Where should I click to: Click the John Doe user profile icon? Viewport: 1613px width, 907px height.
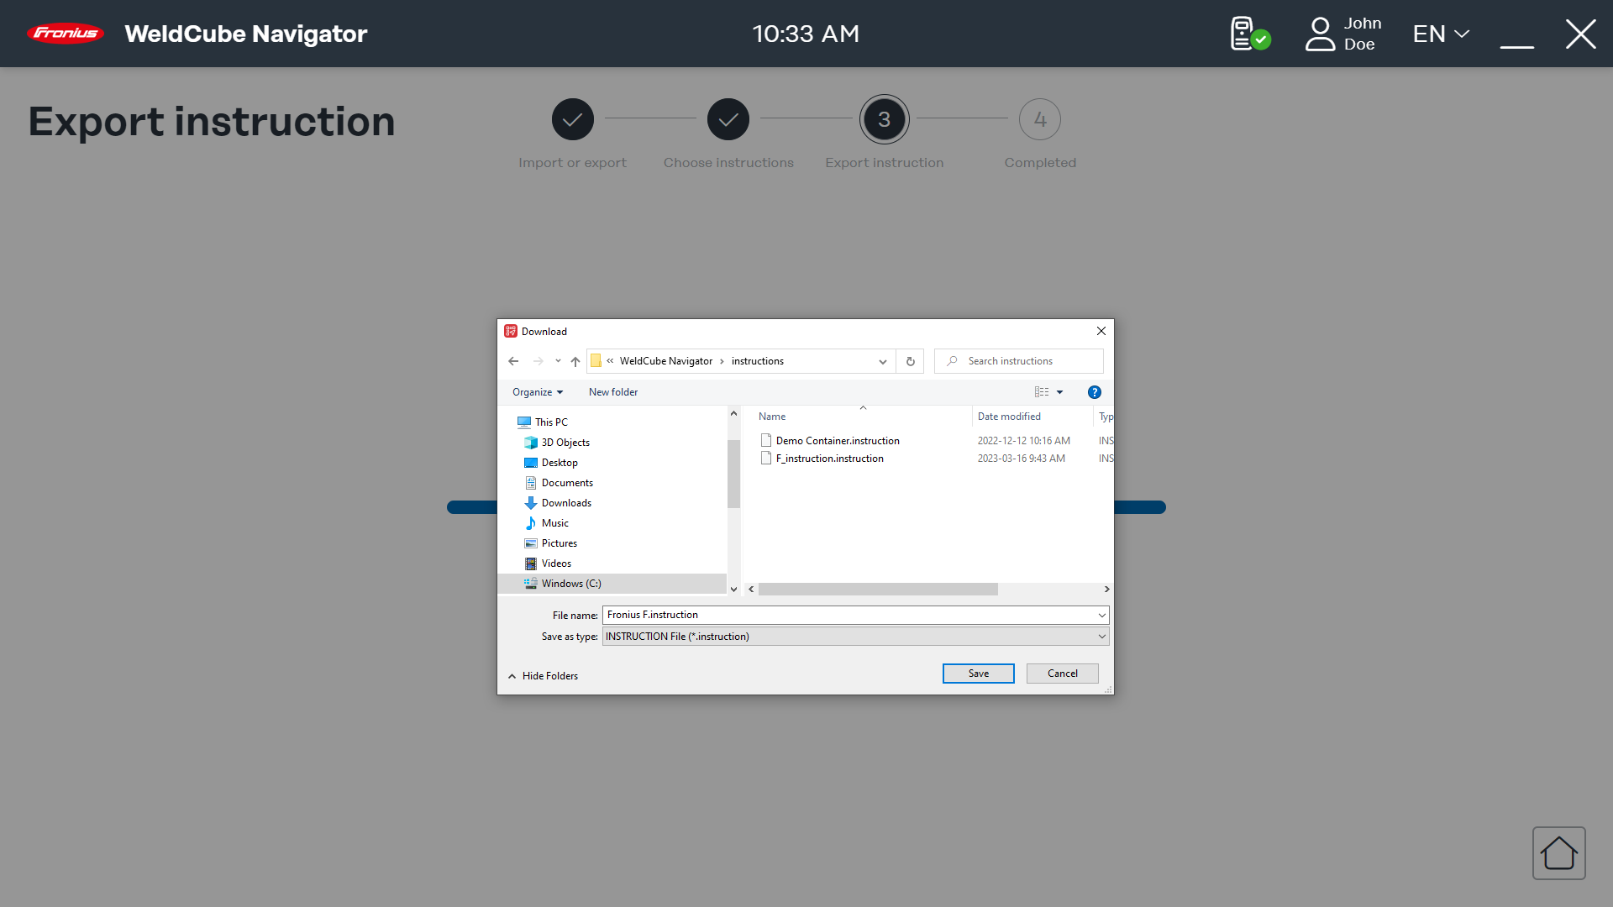(x=1320, y=34)
